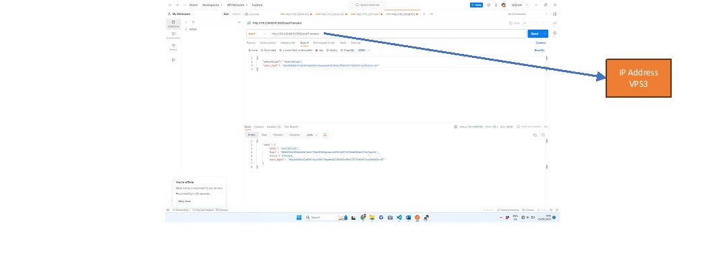Open the POST method dropdown
Screen dimensions: 727x254
tap(258, 34)
